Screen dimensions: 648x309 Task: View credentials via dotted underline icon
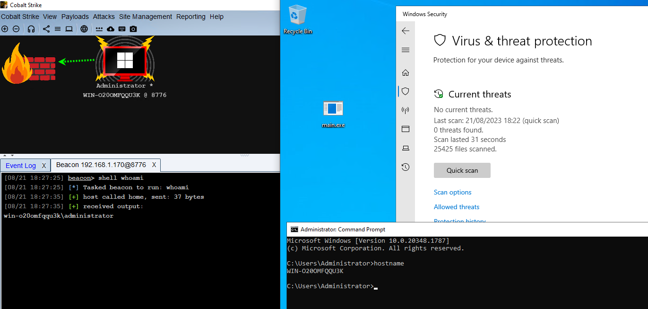99,29
